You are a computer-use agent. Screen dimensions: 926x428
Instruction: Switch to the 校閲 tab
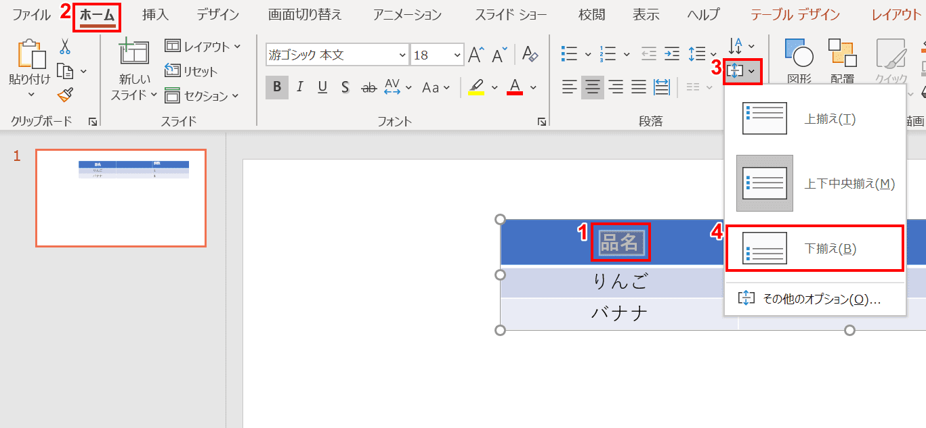pos(592,15)
